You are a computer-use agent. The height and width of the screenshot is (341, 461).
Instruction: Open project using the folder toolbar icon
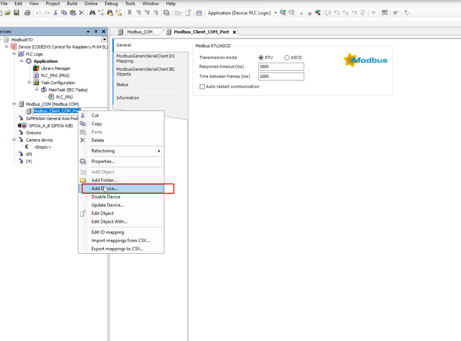[x=8, y=13]
